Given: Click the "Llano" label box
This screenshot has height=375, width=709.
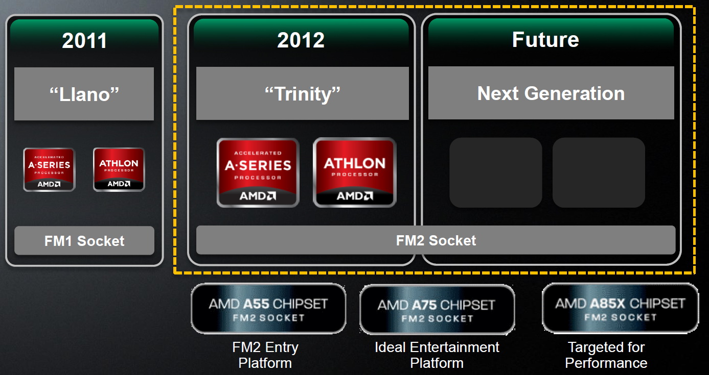Looking at the screenshot, I should pyautogui.click(x=84, y=94).
